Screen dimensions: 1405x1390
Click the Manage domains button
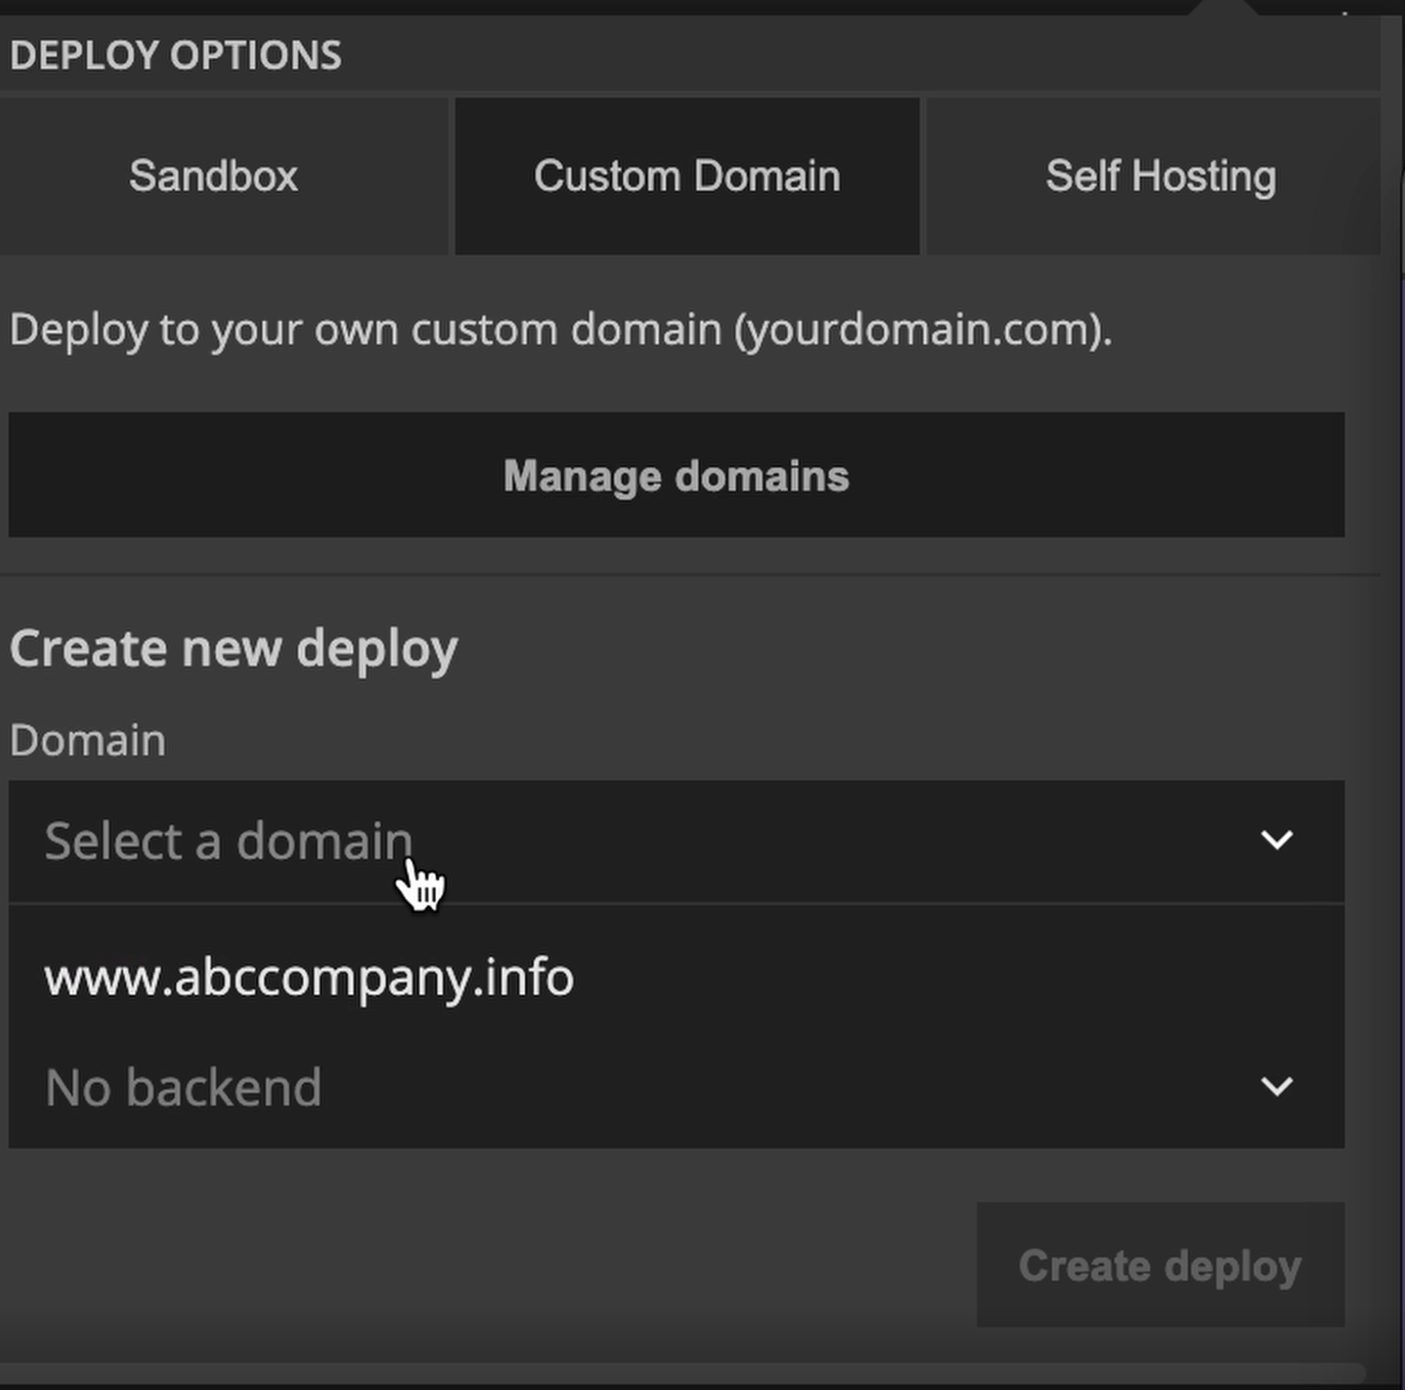676,476
